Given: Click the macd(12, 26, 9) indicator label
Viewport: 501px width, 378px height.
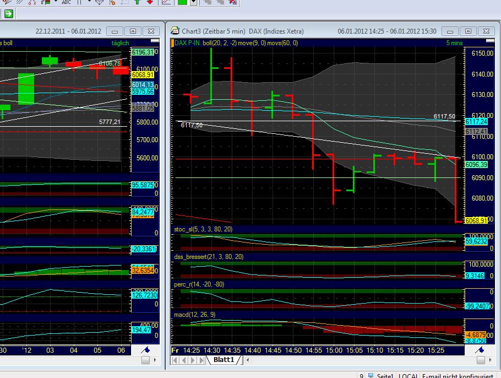Looking at the screenshot, I should (x=193, y=315).
